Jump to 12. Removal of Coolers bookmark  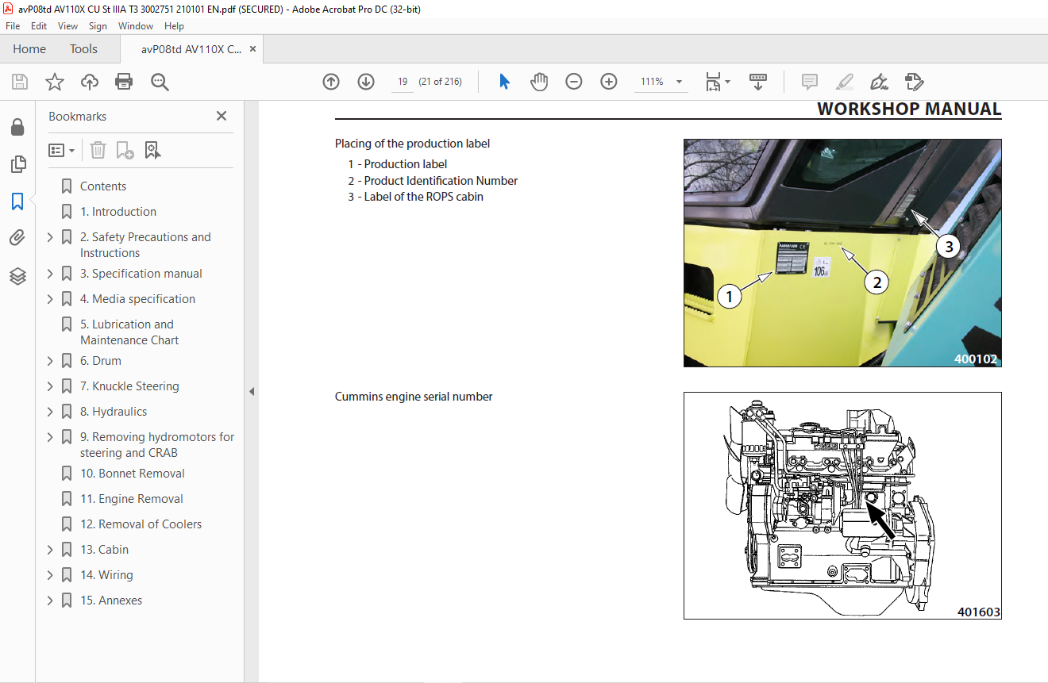(x=141, y=524)
